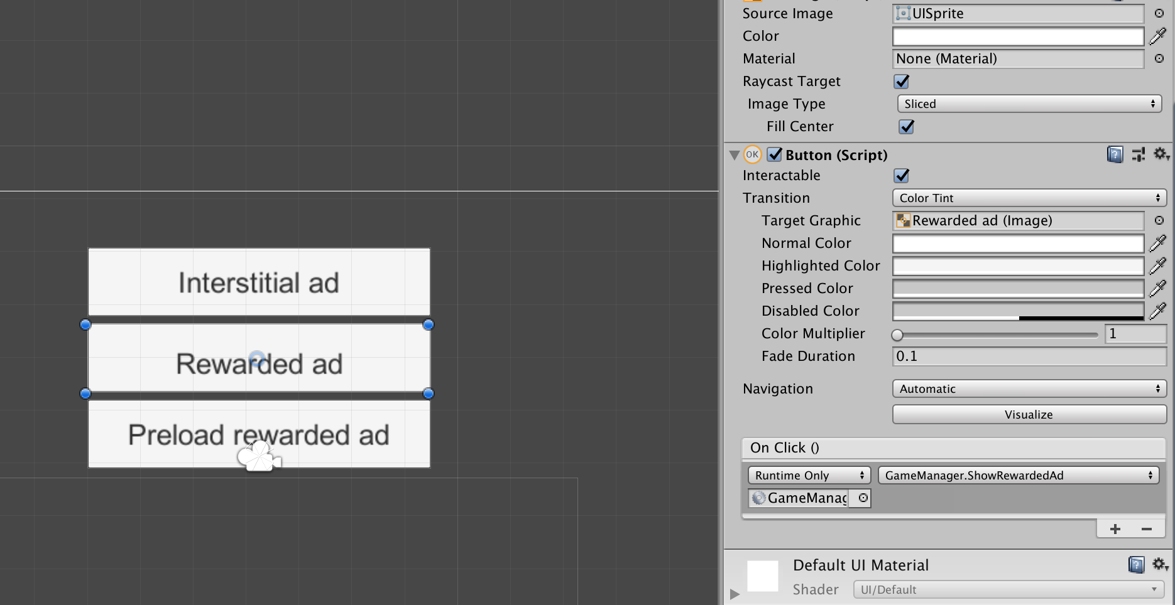This screenshot has width=1175, height=605.
Task: Select the Interstitial ad button in scene
Action: point(259,282)
